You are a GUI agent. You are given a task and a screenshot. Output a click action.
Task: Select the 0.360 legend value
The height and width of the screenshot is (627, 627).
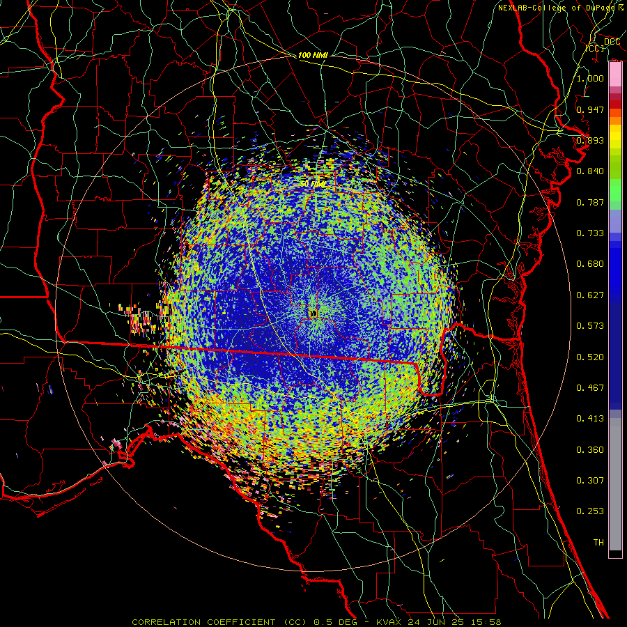[x=590, y=450]
